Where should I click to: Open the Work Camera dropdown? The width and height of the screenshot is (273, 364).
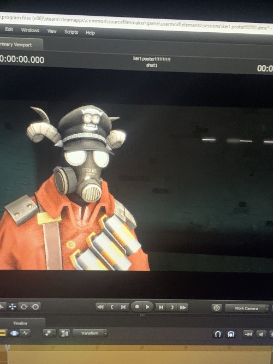tap(247, 308)
